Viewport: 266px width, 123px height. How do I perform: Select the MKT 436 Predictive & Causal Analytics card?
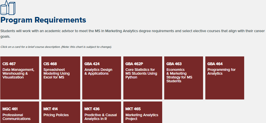102,112
